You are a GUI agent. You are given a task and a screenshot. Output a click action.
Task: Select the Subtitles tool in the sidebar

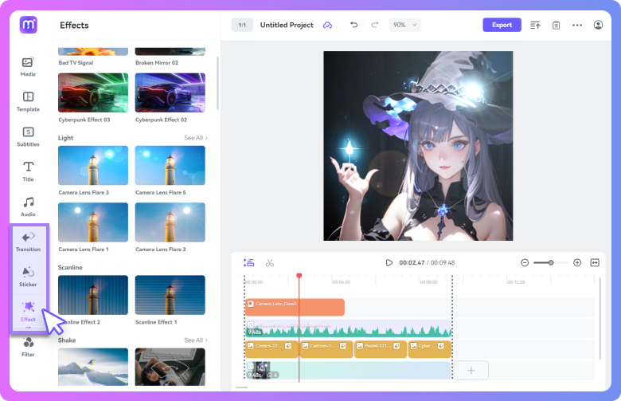[x=28, y=136]
